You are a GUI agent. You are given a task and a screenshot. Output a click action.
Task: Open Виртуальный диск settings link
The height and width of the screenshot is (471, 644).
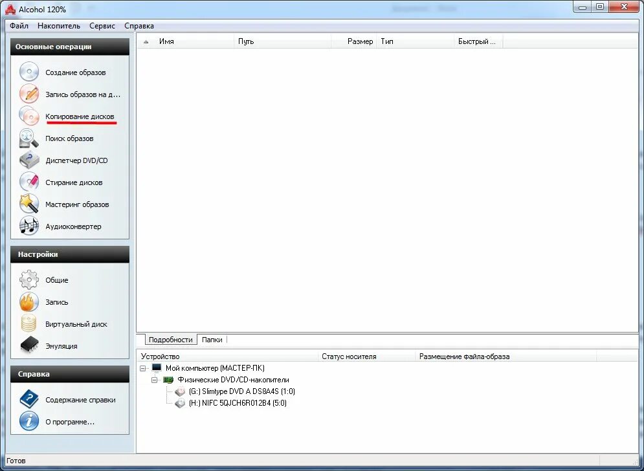point(76,324)
